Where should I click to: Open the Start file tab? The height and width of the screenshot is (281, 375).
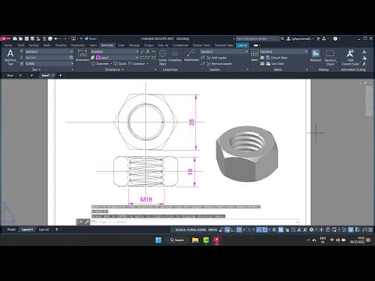coord(10,76)
